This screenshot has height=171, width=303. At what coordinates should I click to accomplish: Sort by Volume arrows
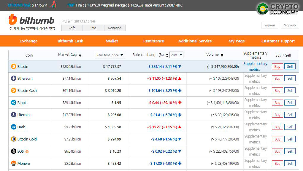(x=222, y=55)
